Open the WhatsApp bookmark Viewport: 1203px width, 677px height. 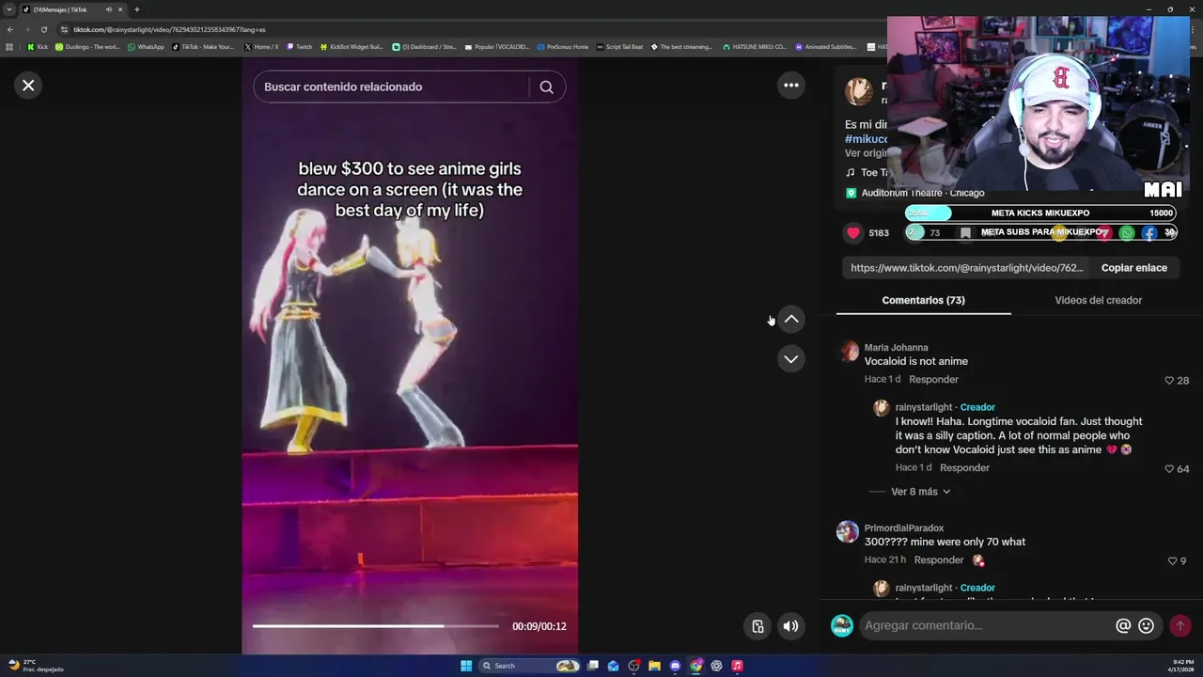click(146, 47)
